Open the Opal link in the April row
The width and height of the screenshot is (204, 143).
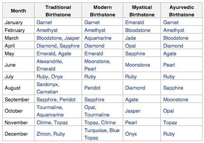coord(130,46)
